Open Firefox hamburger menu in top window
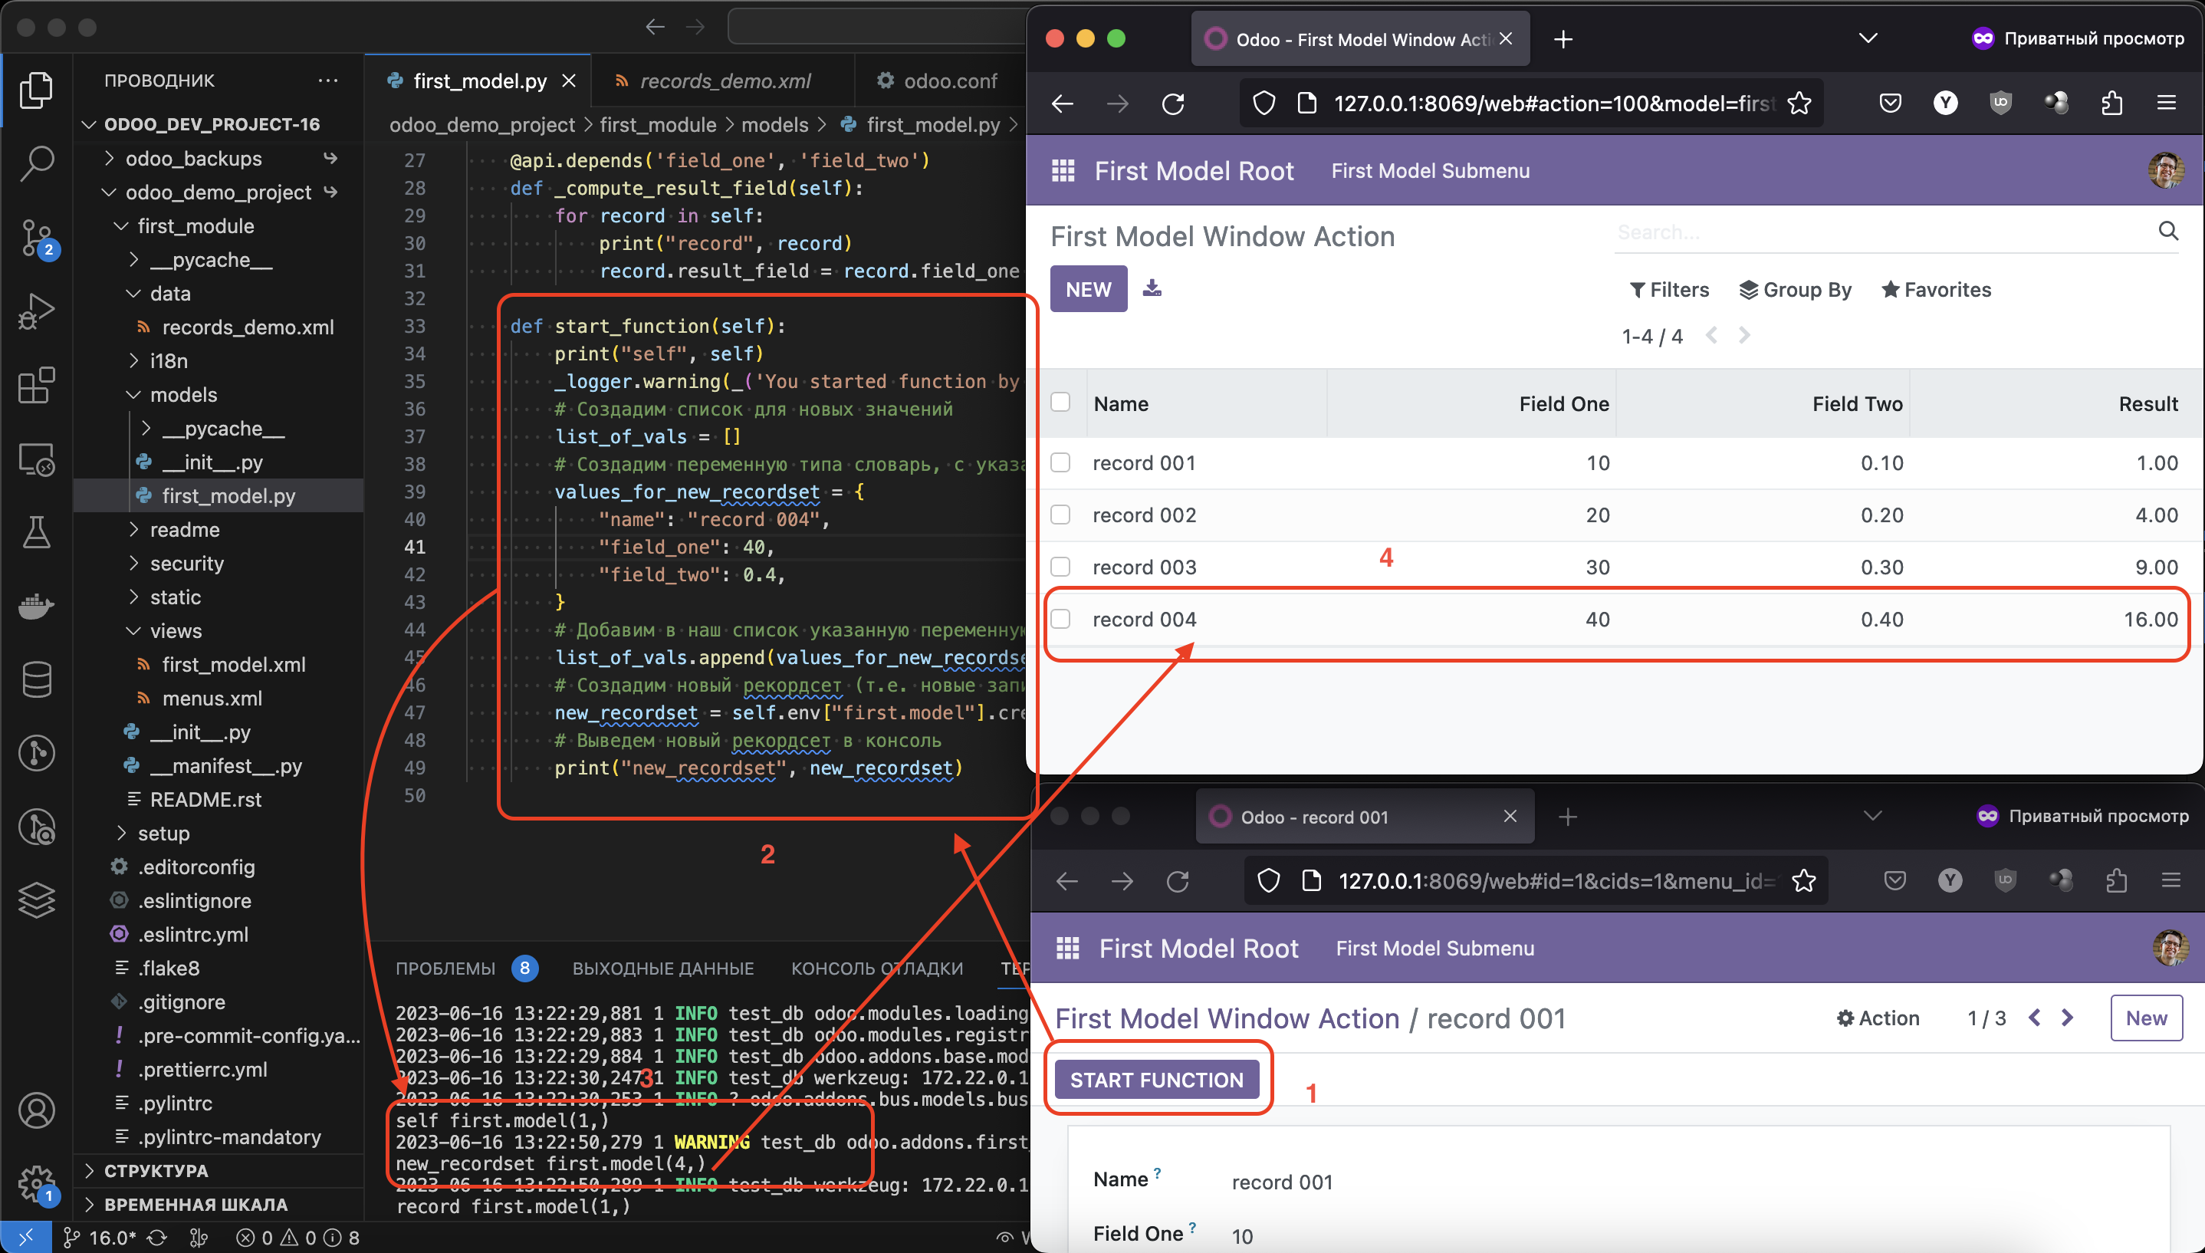 point(2167,104)
